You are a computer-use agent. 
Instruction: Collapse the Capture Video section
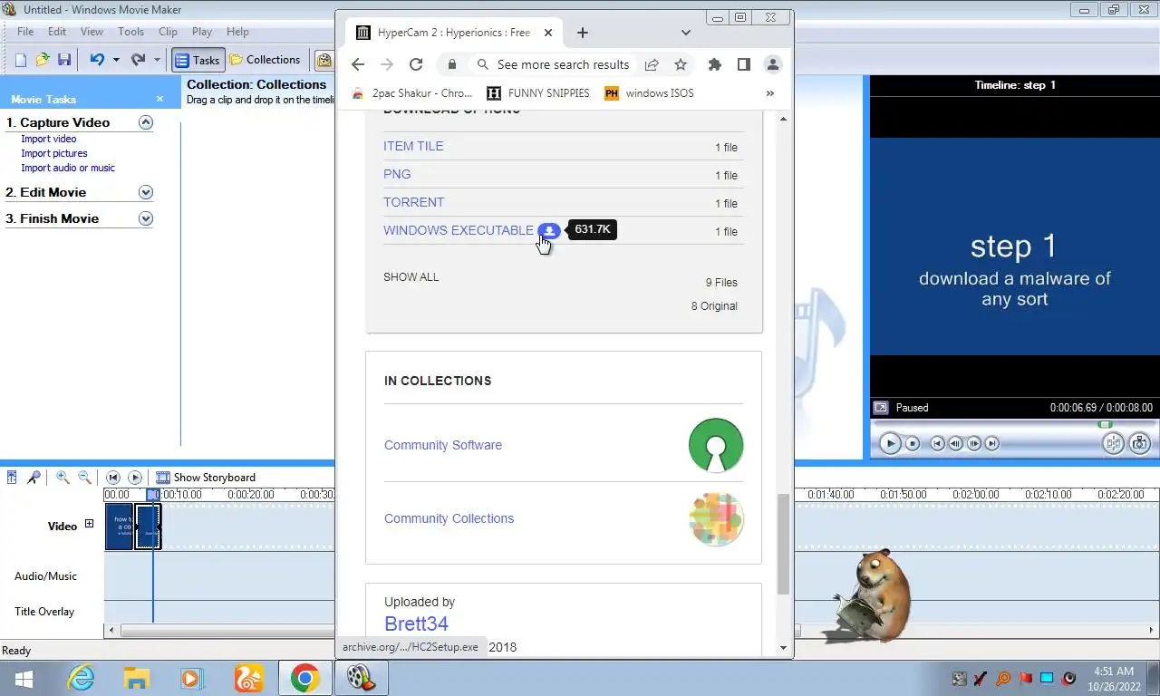click(146, 122)
